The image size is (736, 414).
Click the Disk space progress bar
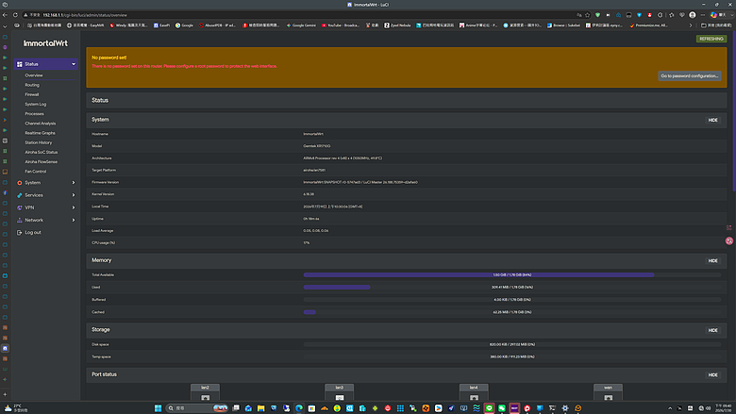coord(512,344)
